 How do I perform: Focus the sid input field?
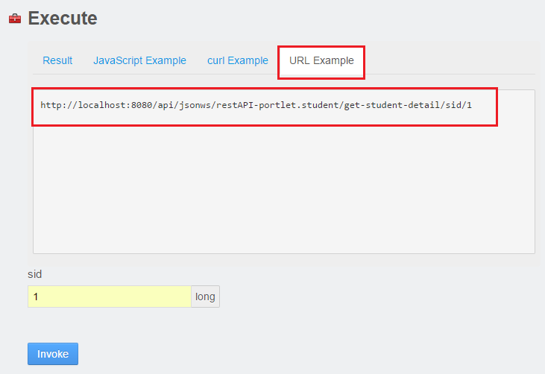tap(110, 297)
